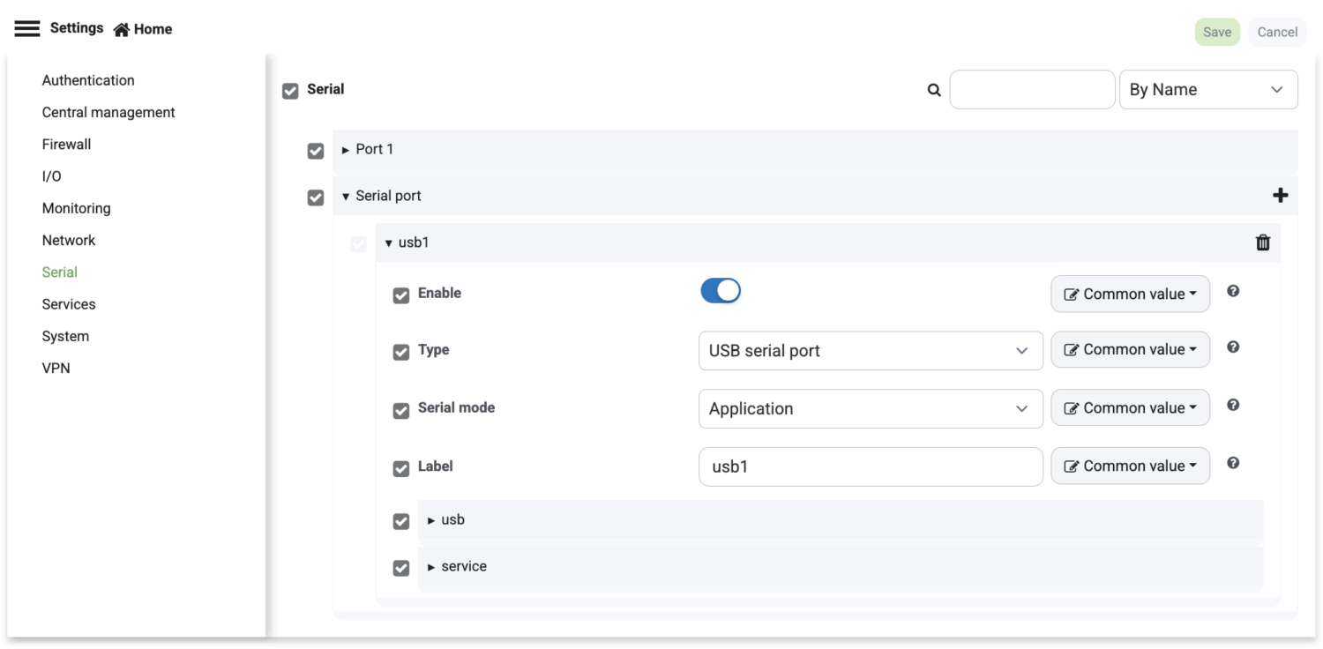The height and width of the screenshot is (649, 1323).
Task: Open the hamburger menu icon
Action: 27,29
